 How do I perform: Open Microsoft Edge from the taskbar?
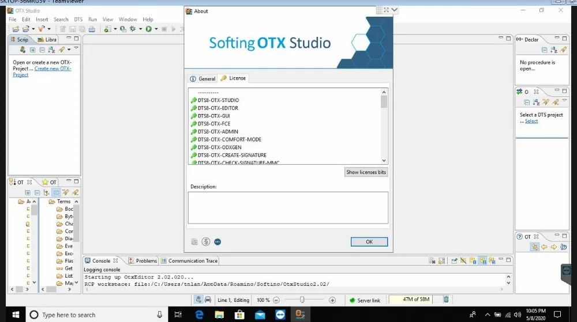click(199, 315)
